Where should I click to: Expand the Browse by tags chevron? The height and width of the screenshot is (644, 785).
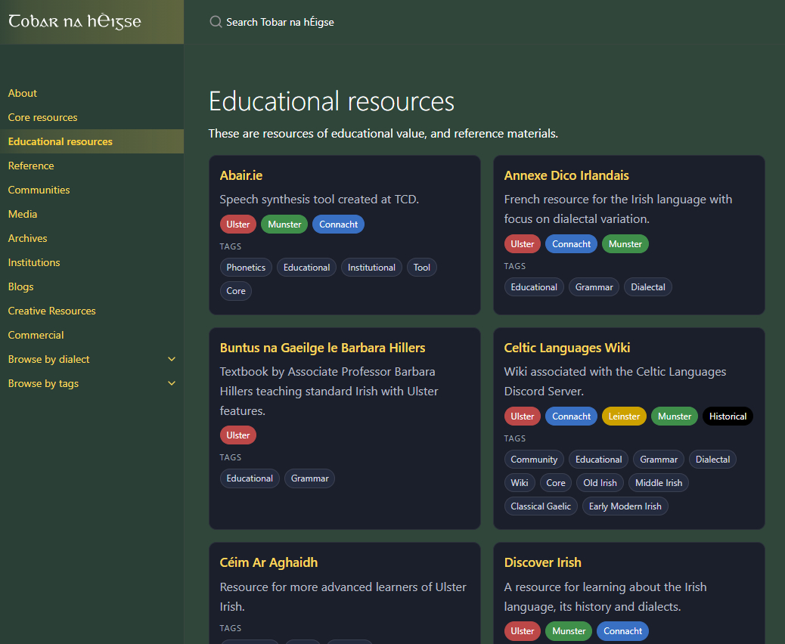click(x=172, y=383)
